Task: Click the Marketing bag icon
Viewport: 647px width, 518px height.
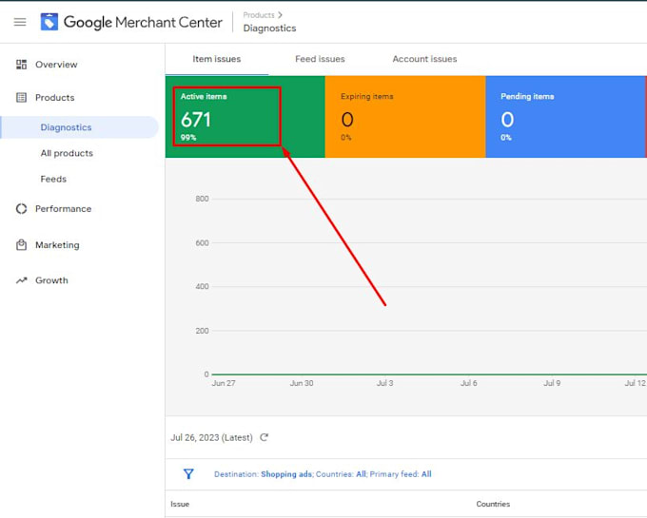Action: pyautogui.click(x=22, y=245)
